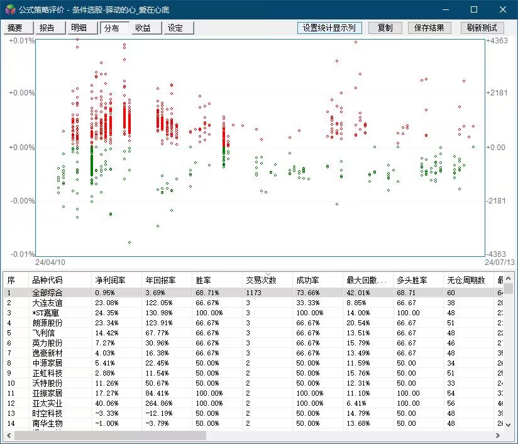Screen dimensions: 518x444
Task: Click the 刷新测试 button
Action: (482, 28)
